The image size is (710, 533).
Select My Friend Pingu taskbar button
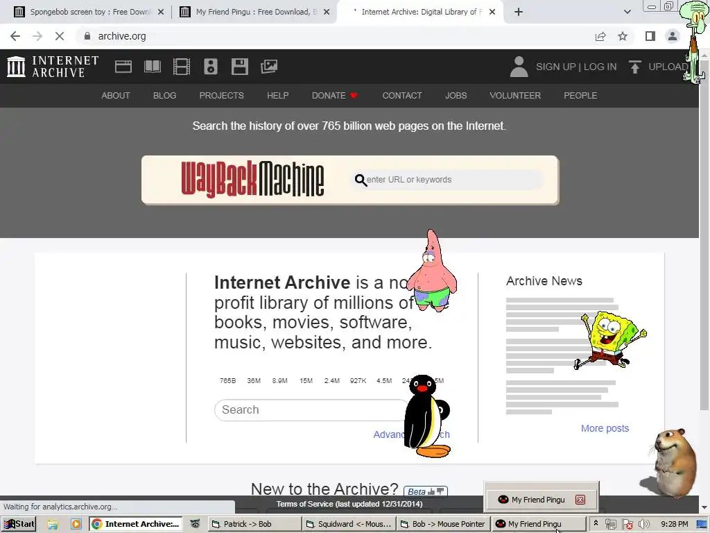[x=538, y=524]
